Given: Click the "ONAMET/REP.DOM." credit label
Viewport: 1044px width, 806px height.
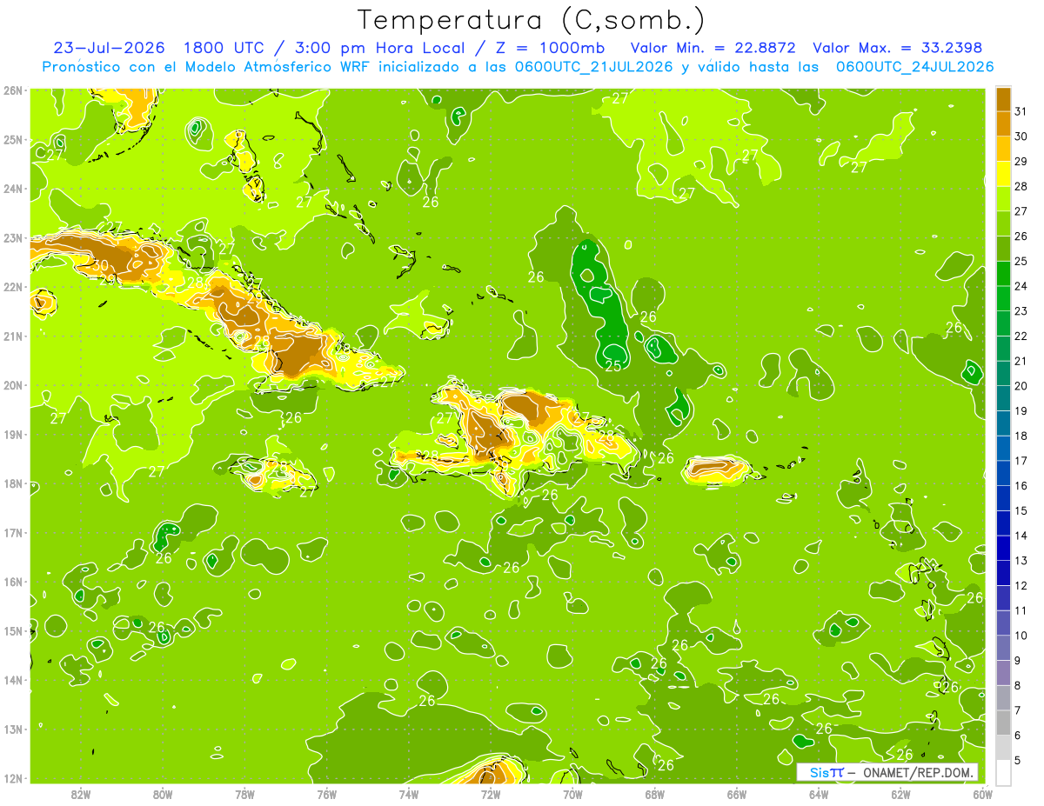Looking at the screenshot, I should 920,772.
